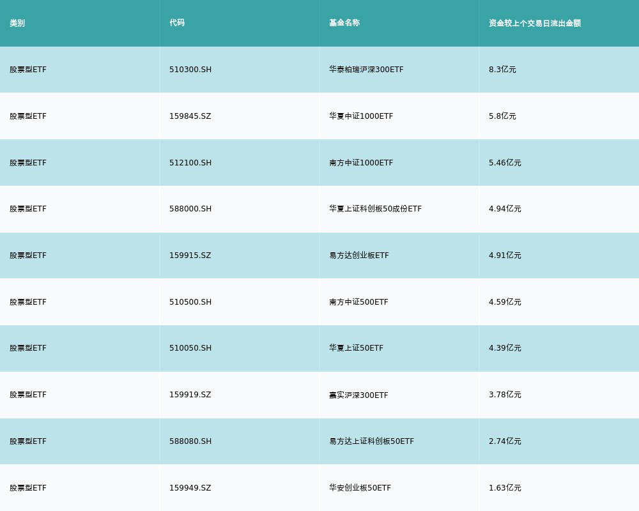Click 华夏上证科创板50成份ETF fund name
Viewport: 639px width, 511px height.
pos(375,209)
